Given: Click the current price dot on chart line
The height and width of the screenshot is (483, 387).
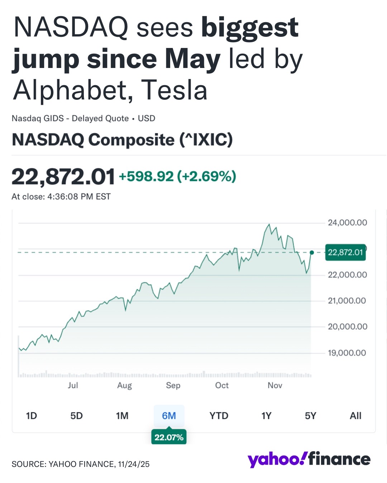Looking at the screenshot, I should 312,253.
